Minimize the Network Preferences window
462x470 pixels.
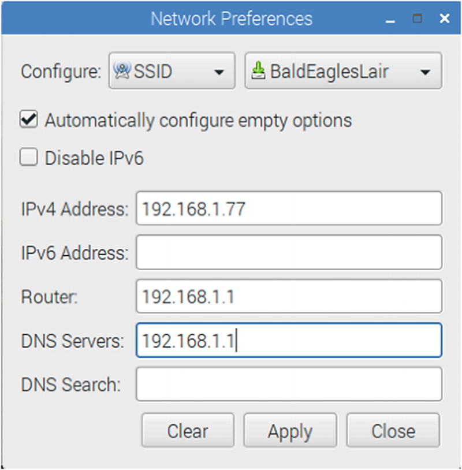pos(391,20)
